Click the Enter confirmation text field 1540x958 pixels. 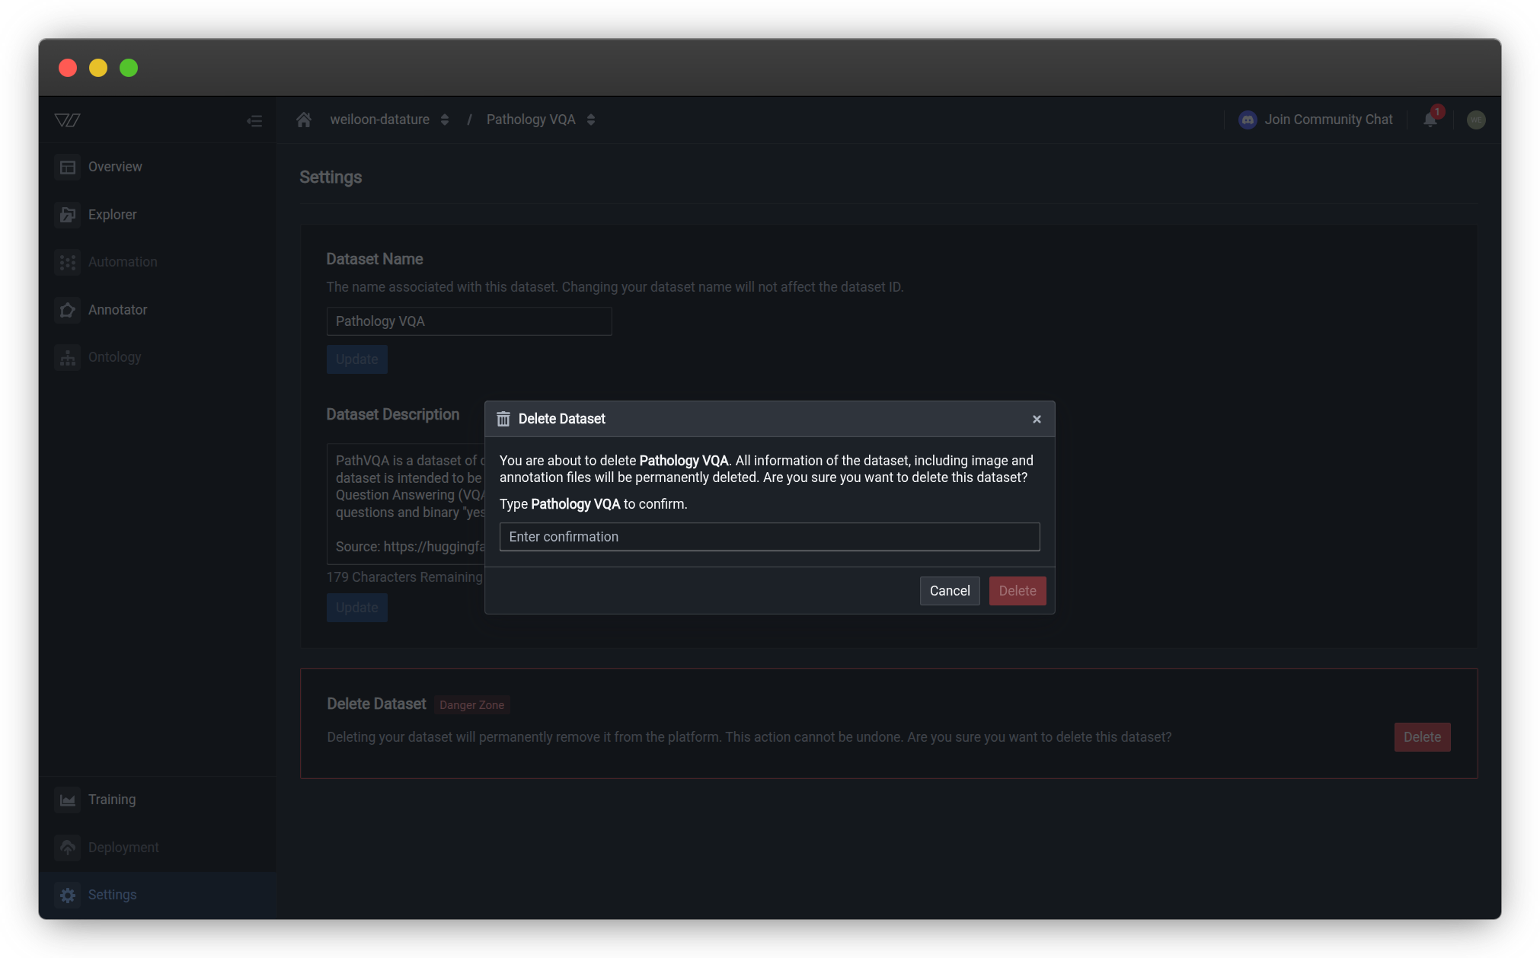tap(769, 537)
